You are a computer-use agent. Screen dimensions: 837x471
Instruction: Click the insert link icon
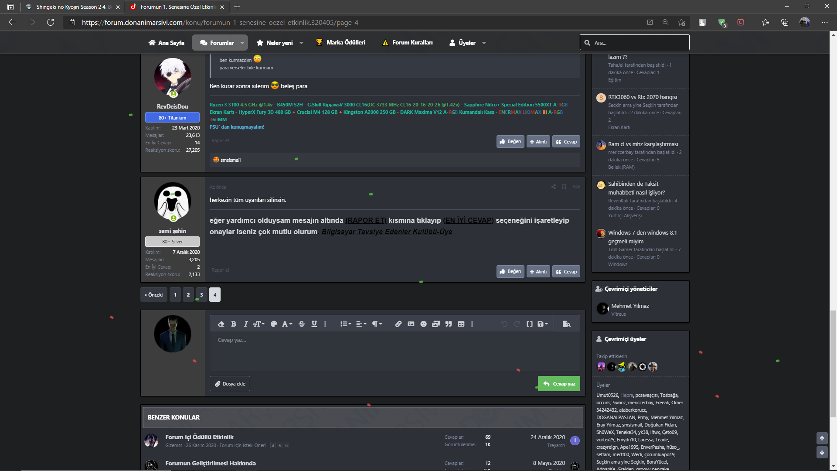click(398, 324)
